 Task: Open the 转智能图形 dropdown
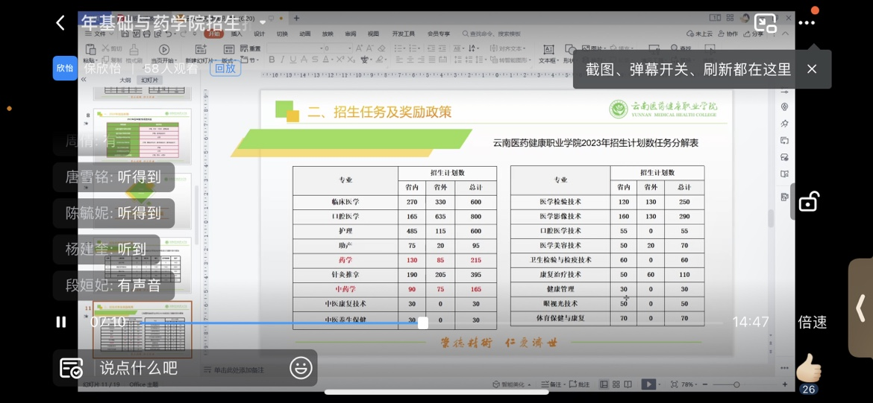click(511, 60)
